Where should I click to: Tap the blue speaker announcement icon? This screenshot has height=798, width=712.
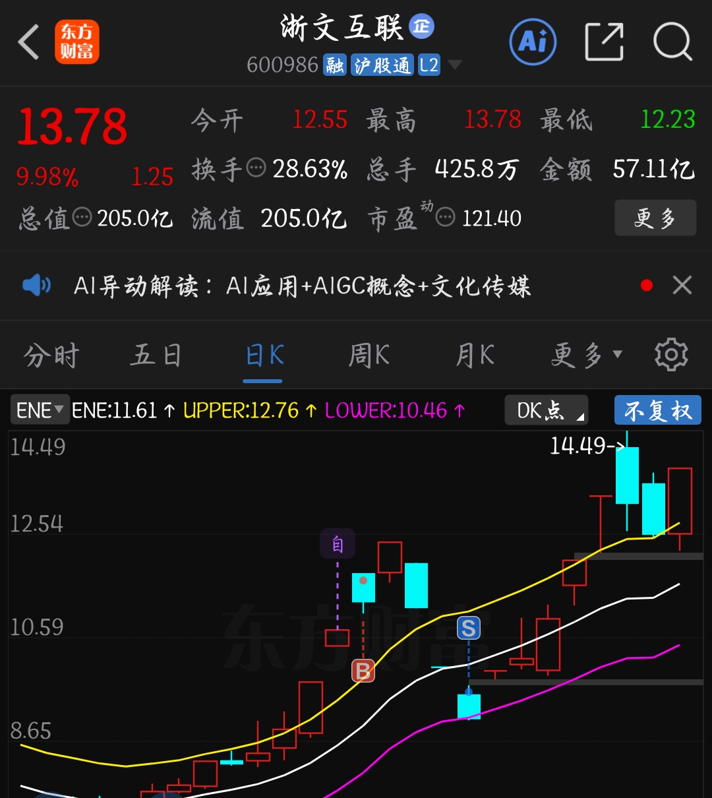[37, 286]
